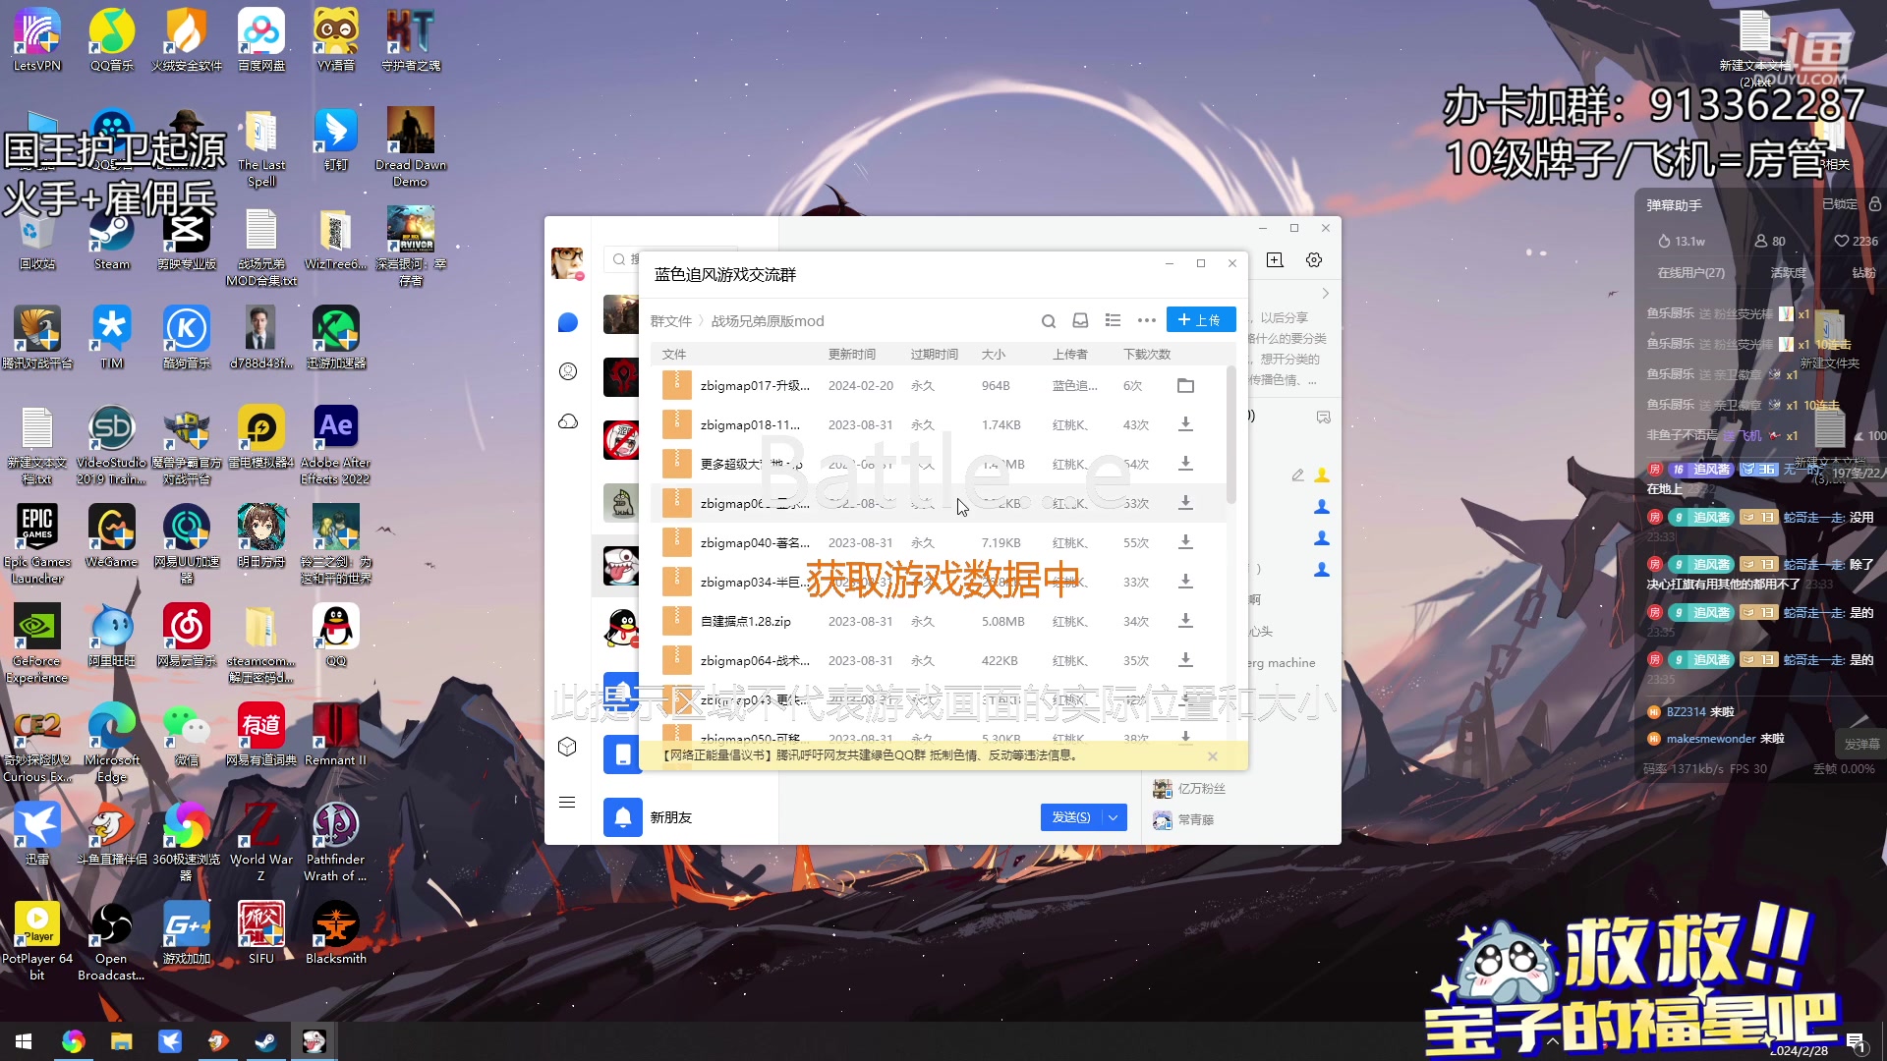Open Adobe After Effects 2022 shortcut
The image size is (1887, 1061).
tap(336, 445)
